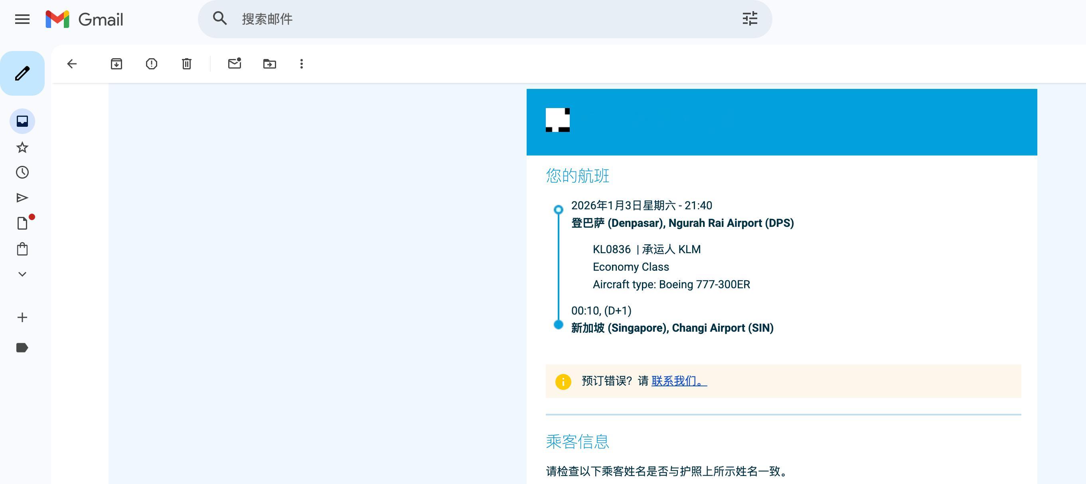Screen dimensions: 1086x484
Task: Mark the email as unread
Action: 235,64
